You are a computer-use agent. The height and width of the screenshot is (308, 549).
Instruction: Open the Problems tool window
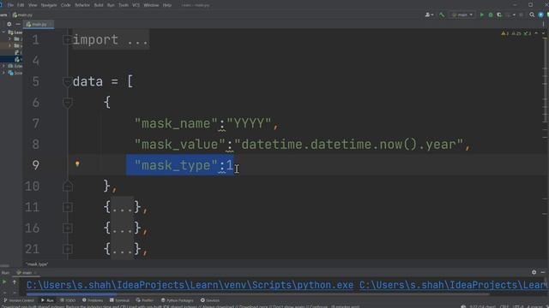(x=93, y=300)
